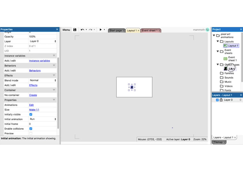Select the Layer 0 row name
243x172 pixels.
point(228,100)
